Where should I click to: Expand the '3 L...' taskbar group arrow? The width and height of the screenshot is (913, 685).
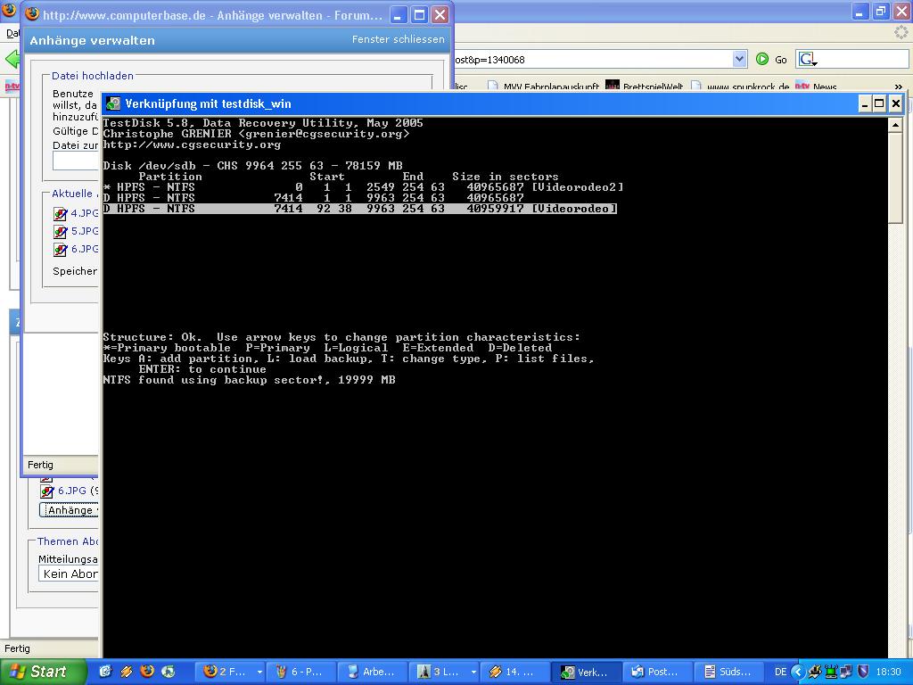tap(474, 672)
